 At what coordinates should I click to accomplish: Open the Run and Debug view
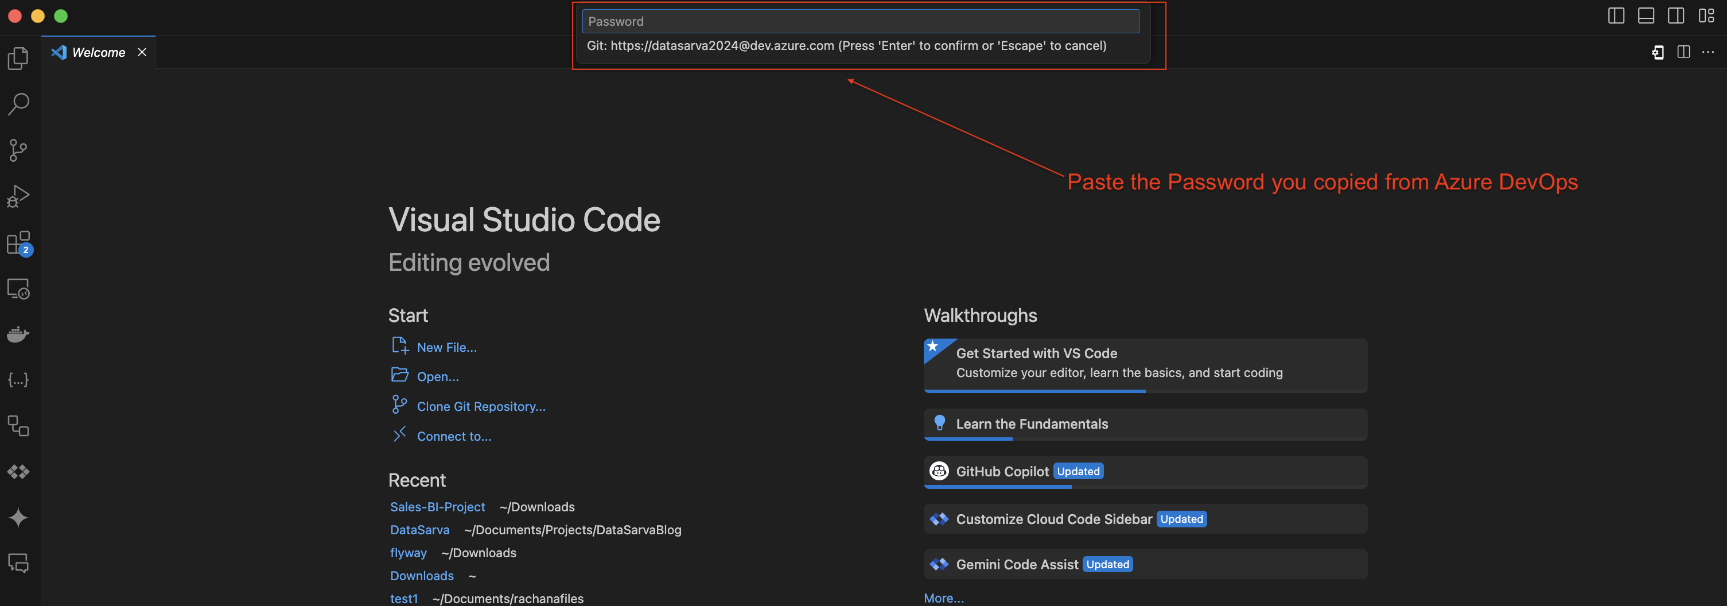18,196
